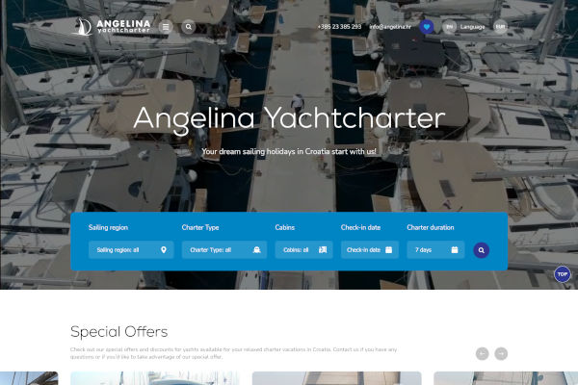This screenshot has height=385, width=578.
Task: Expand the Charter Type: all dropdown
Action: point(224,250)
